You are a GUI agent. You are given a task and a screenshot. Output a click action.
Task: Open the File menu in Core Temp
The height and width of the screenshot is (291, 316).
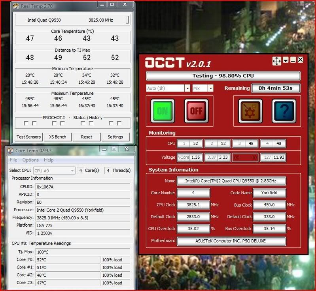point(13,160)
